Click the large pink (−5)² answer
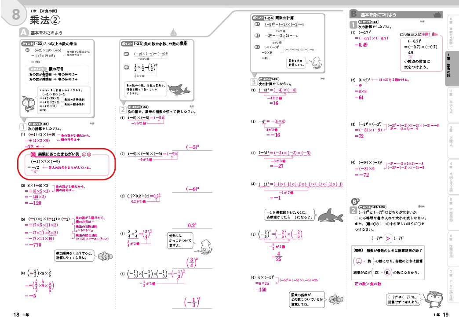The height and width of the screenshot is (328, 459). (192, 147)
